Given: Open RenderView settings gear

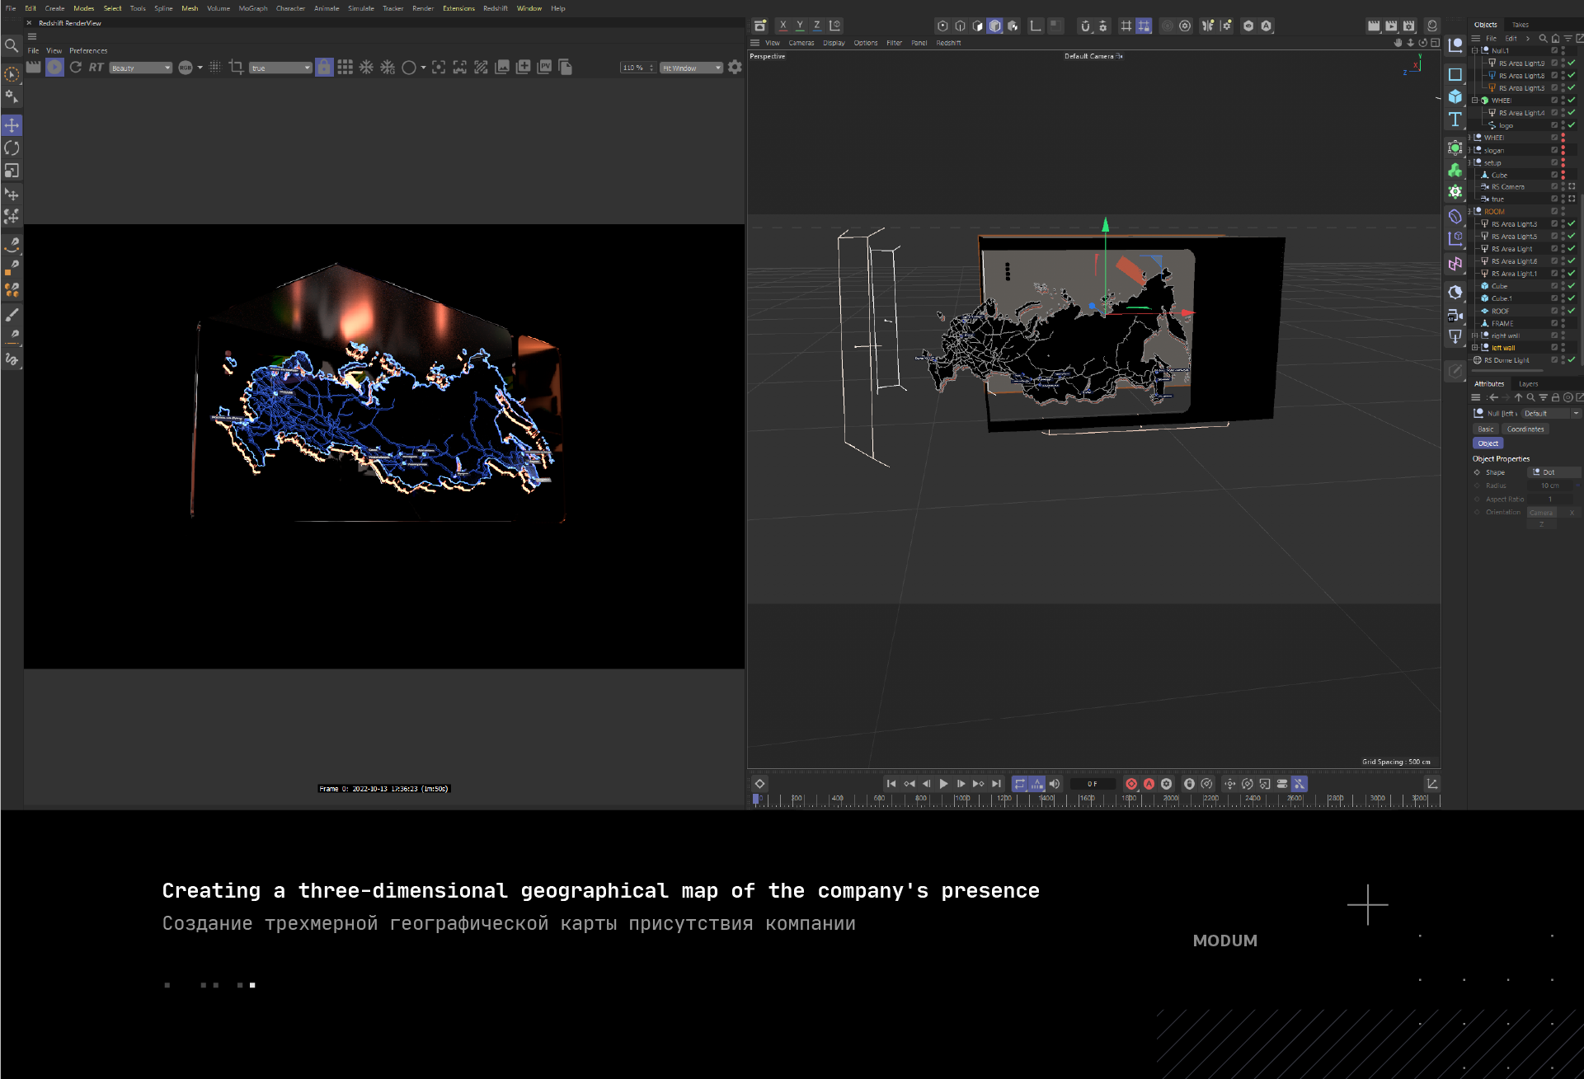Looking at the screenshot, I should coord(735,68).
